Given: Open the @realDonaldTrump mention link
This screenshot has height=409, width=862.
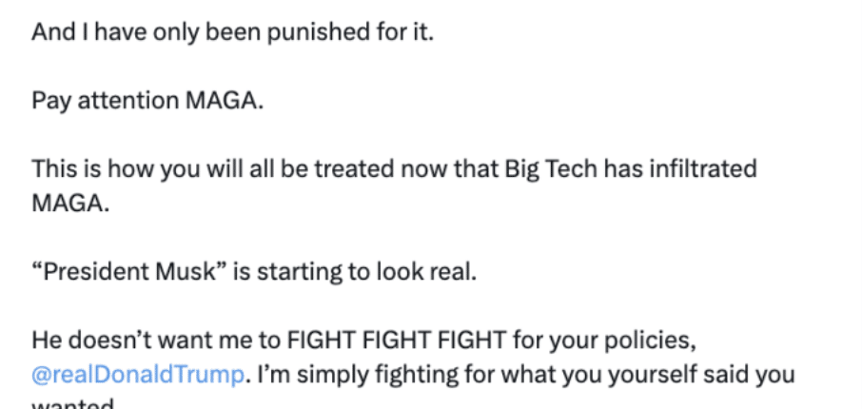Looking at the screenshot, I should (137, 374).
